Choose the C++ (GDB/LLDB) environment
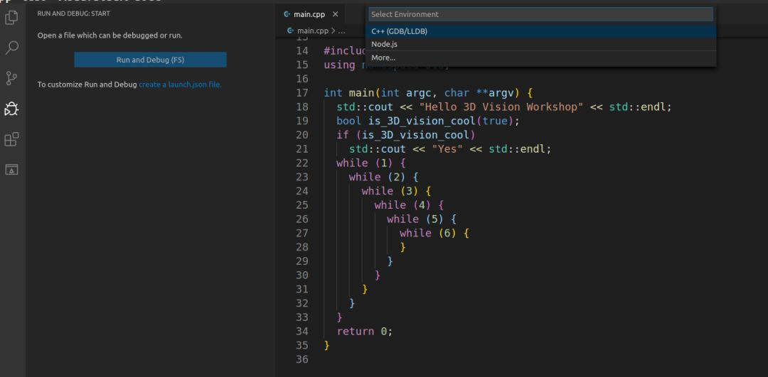Viewport: 768px width, 377px height. 540,31
